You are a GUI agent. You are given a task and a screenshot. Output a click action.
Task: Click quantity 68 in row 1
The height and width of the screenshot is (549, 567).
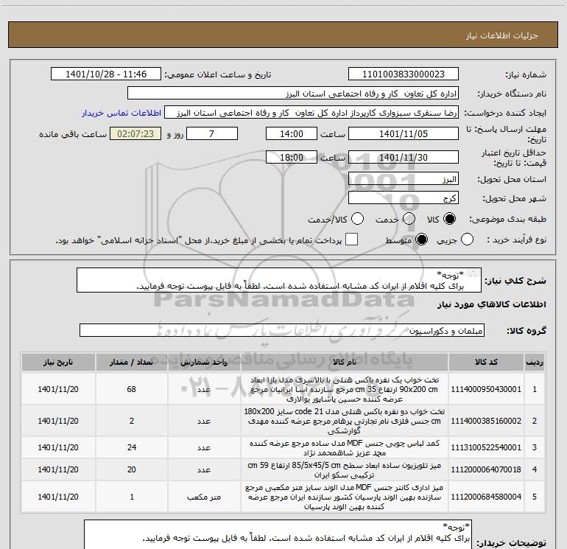click(132, 389)
